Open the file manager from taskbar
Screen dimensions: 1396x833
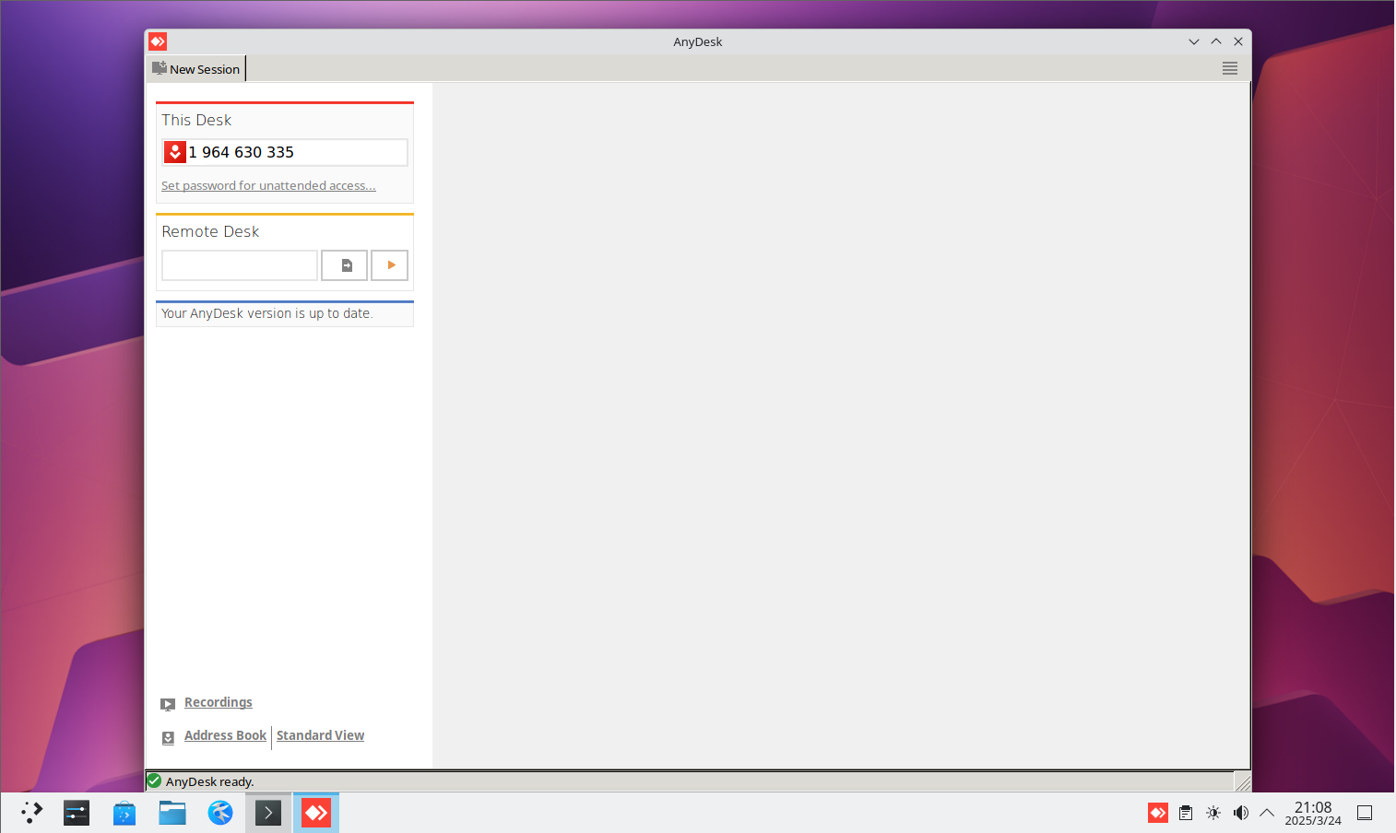tap(172, 813)
